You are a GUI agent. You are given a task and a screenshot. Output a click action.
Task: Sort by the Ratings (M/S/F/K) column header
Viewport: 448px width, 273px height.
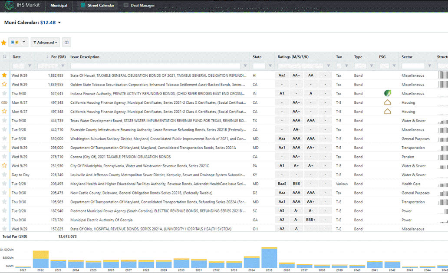293,57
